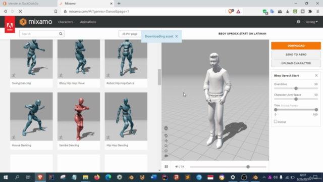Open the Mixamo home logo
Image resolution: width=323 pixels, height=182 pixels.
pos(36,22)
